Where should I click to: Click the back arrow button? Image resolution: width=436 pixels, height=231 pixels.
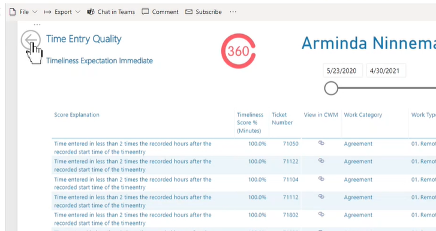(31, 40)
